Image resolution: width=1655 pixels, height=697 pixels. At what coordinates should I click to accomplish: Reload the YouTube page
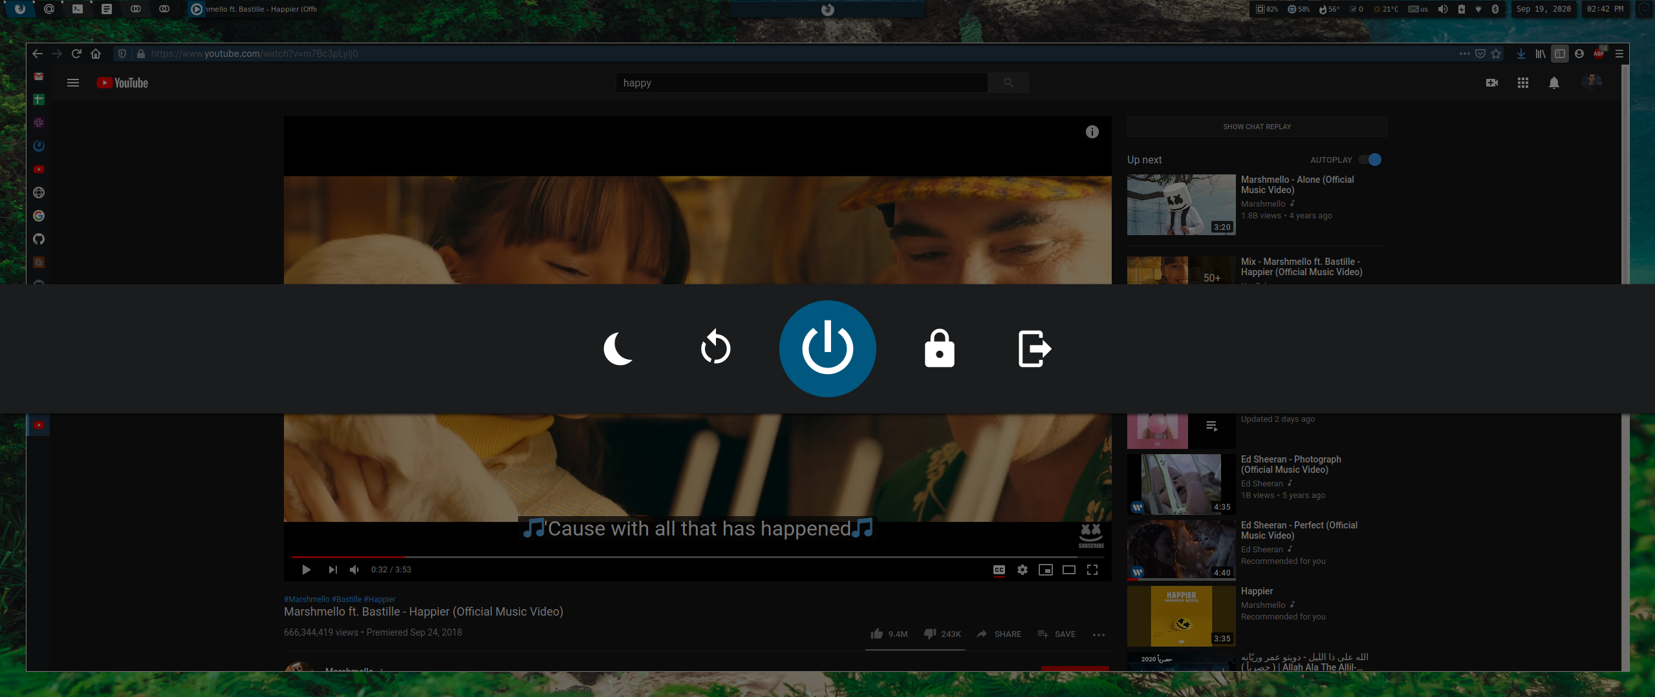(x=76, y=54)
